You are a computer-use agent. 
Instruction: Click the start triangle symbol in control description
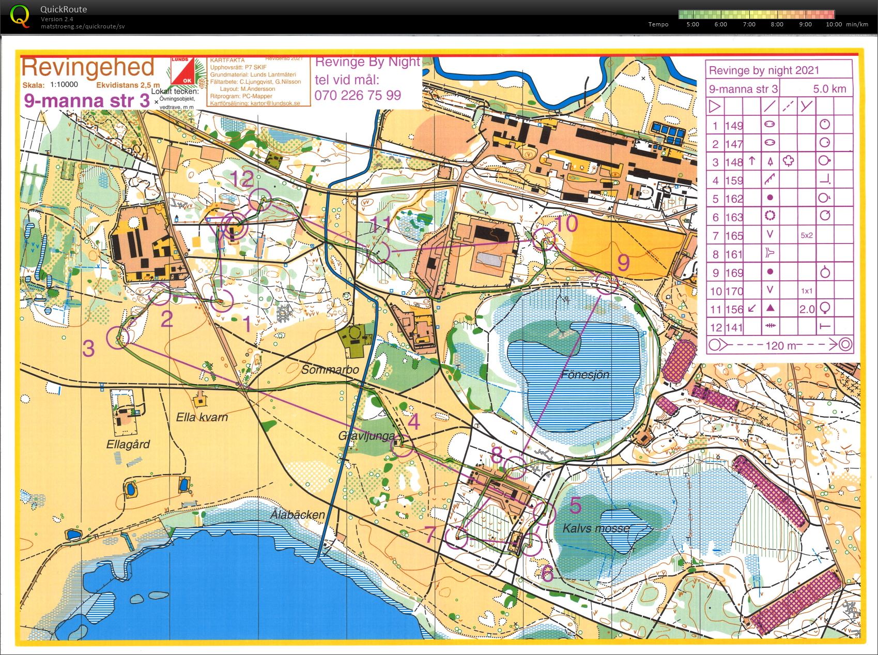pyautogui.click(x=715, y=106)
